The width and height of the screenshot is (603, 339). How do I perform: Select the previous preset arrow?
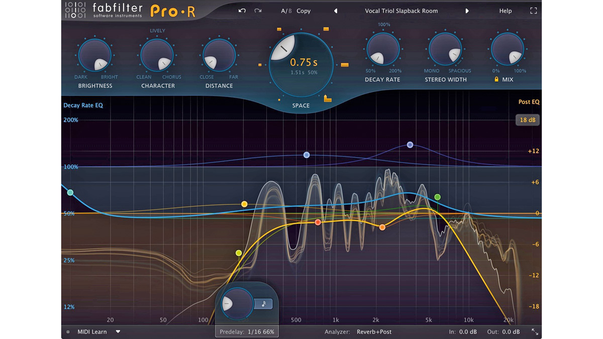point(336,11)
